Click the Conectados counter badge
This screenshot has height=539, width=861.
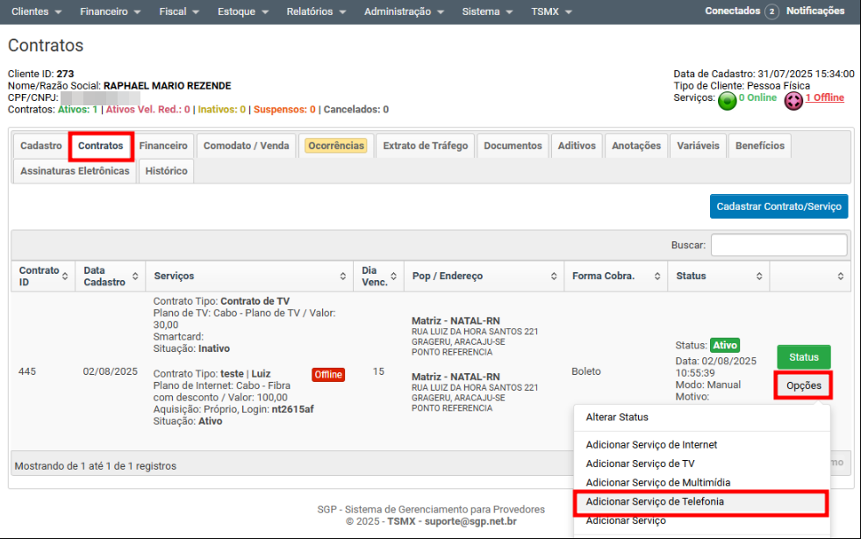771,11
